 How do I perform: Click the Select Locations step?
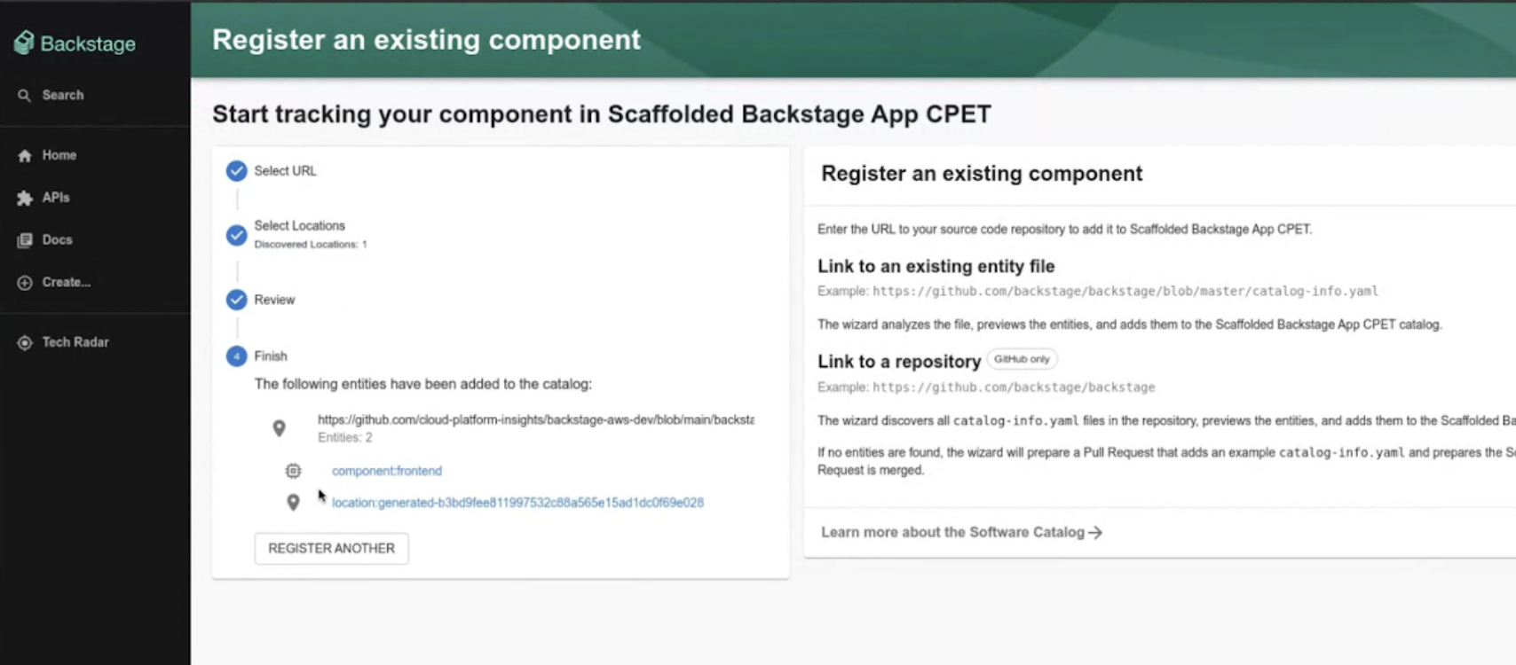click(236, 235)
